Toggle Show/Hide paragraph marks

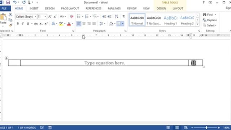[x=124, y=16]
